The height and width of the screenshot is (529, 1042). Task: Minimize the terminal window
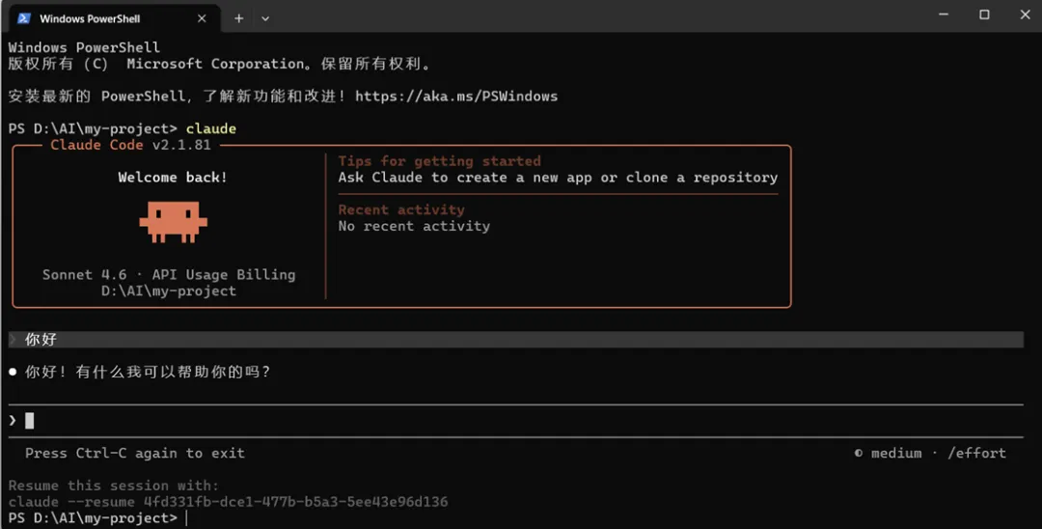[x=943, y=14]
